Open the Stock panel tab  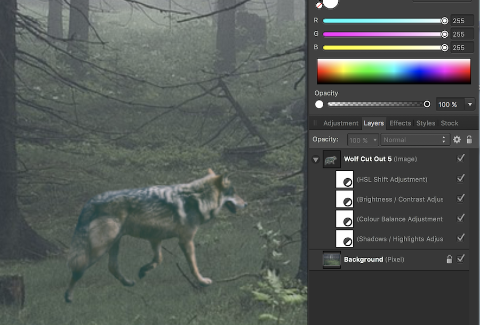[x=450, y=123]
